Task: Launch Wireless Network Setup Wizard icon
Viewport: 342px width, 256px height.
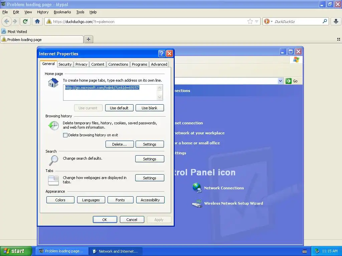Action: coord(197,203)
